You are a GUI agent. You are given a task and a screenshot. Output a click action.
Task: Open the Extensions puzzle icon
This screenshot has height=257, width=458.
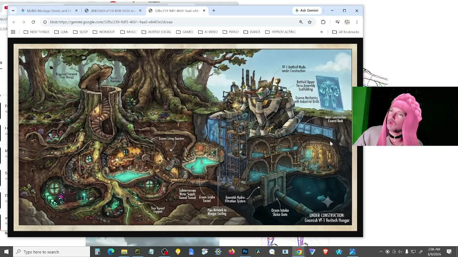coord(323,22)
